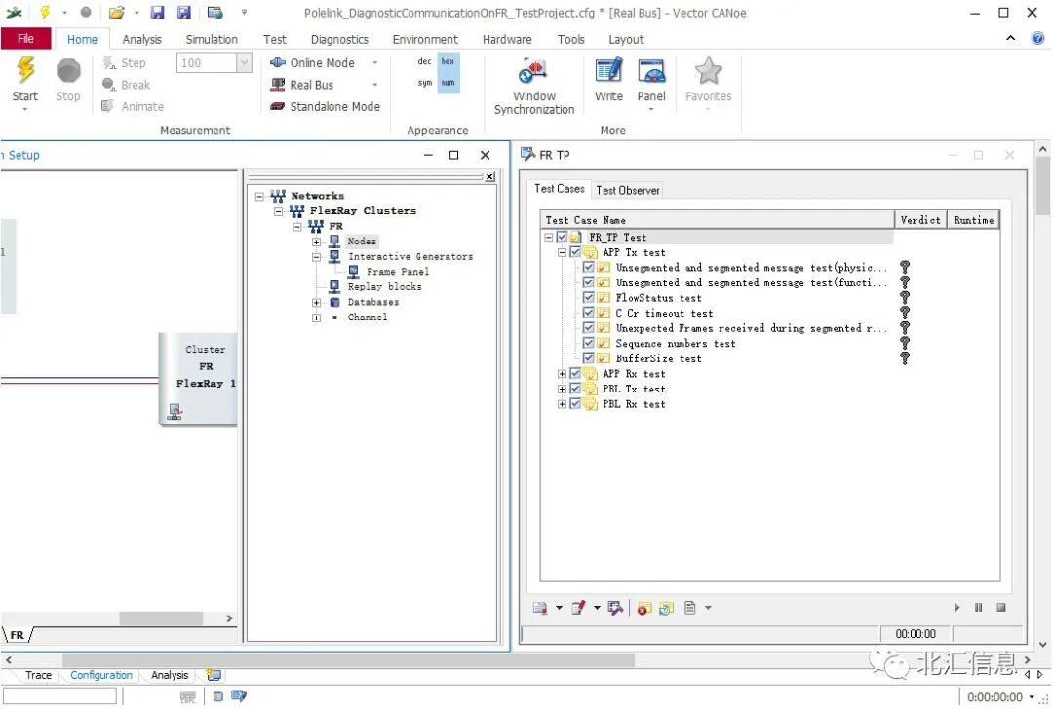Open the Diagnostics ribbon tab

[x=339, y=40]
